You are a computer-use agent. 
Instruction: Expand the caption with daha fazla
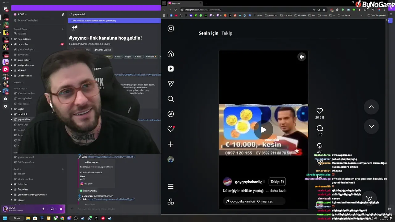coord(278,191)
